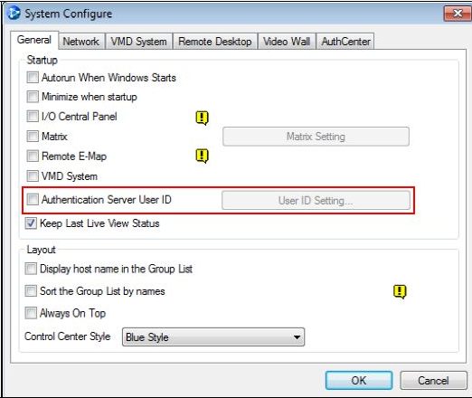This screenshot has width=472, height=398.
Task: Uncheck Keep Last Live View Status
Action: coord(31,223)
